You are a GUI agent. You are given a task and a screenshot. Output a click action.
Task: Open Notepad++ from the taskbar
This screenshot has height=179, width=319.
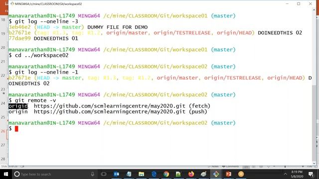178,174
